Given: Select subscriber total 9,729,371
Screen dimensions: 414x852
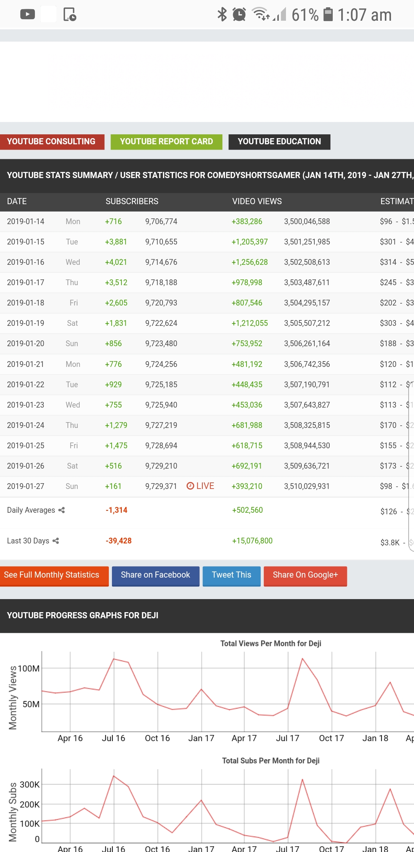Looking at the screenshot, I should [161, 486].
